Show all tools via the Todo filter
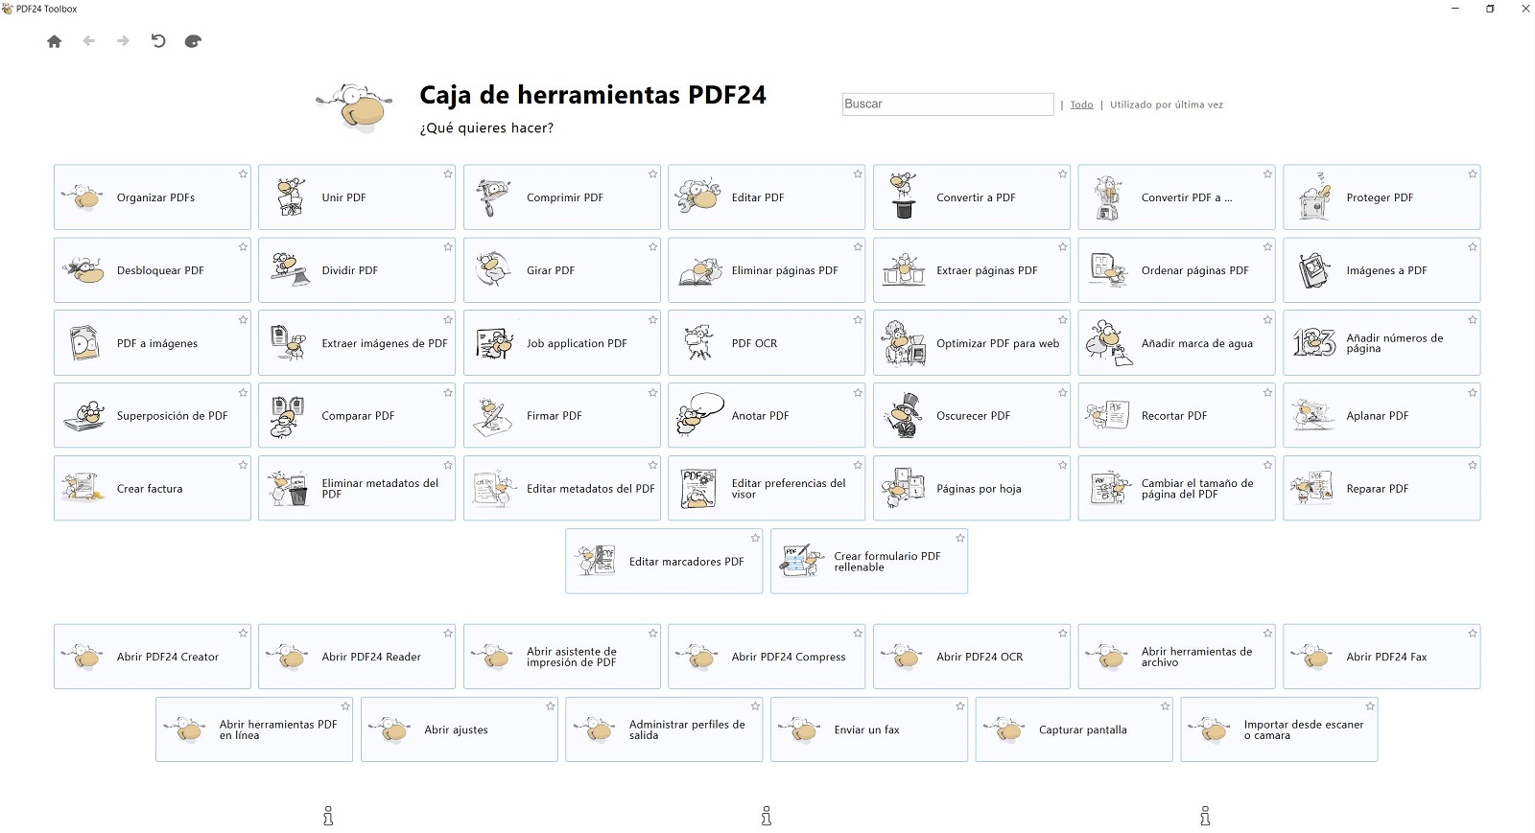Screen dimensions: 1535x833 click(x=1081, y=105)
